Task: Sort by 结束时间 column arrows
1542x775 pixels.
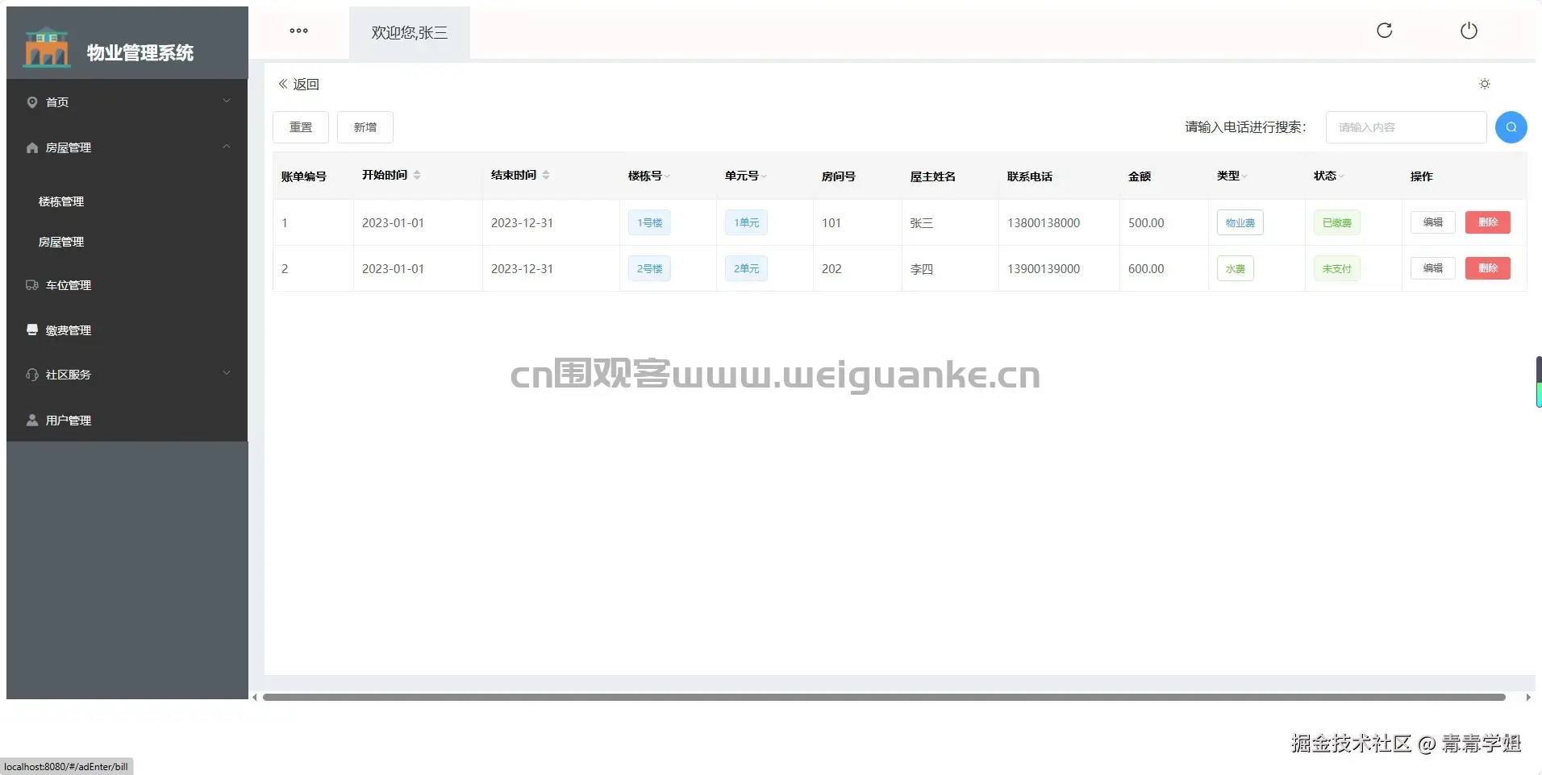Action: point(546,175)
